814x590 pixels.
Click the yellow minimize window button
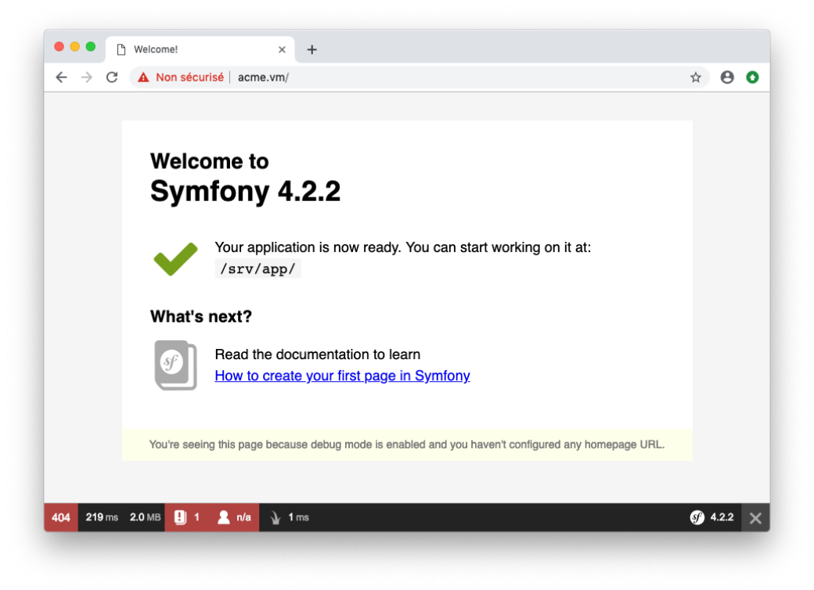point(75,47)
